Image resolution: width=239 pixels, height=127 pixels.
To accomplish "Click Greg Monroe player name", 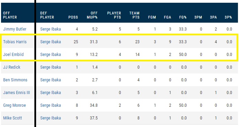I will click(14, 105).
